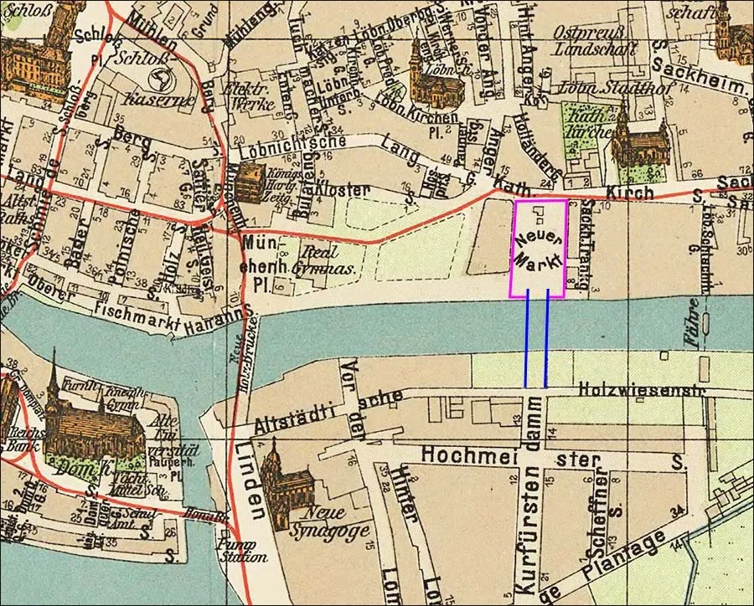754x606 pixels.
Task: Click the 'Holländerb.' street label
Action: [x=537, y=147]
